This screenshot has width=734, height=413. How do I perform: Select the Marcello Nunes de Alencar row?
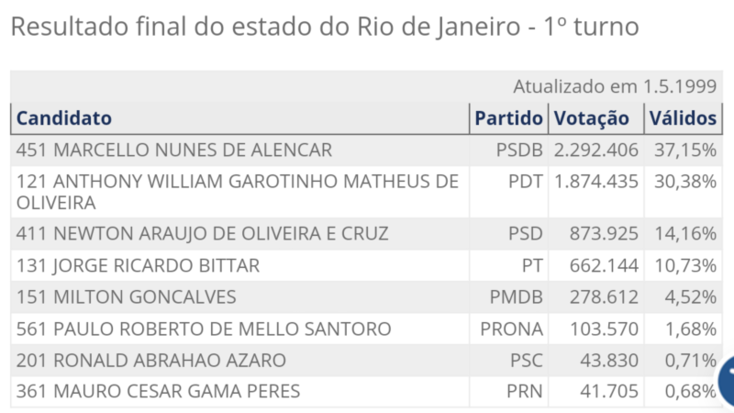coord(366,151)
